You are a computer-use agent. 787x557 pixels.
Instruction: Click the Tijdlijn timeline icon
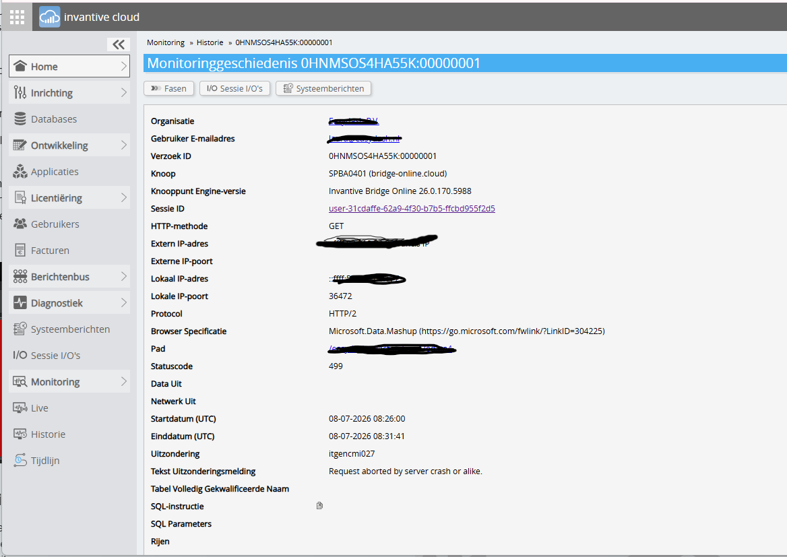click(x=20, y=460)
